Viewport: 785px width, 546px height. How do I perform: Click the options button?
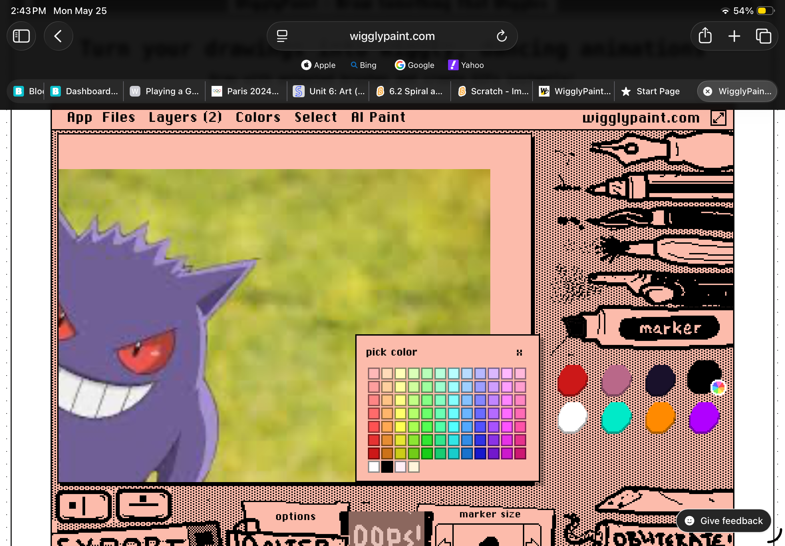tap(296, 516)
